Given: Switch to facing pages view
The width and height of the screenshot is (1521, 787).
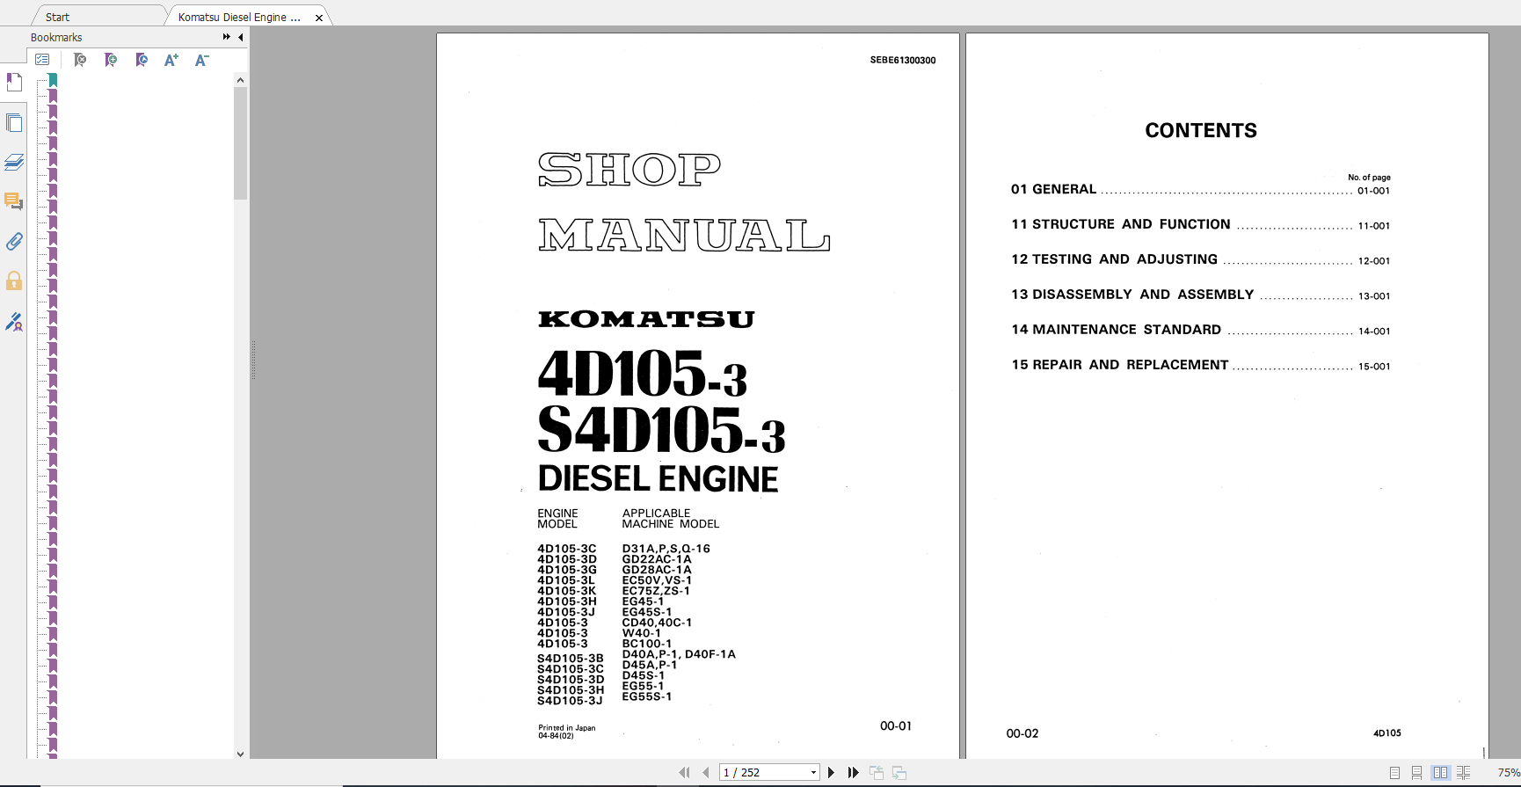Looking at the screenshot, I should 1440,772.
